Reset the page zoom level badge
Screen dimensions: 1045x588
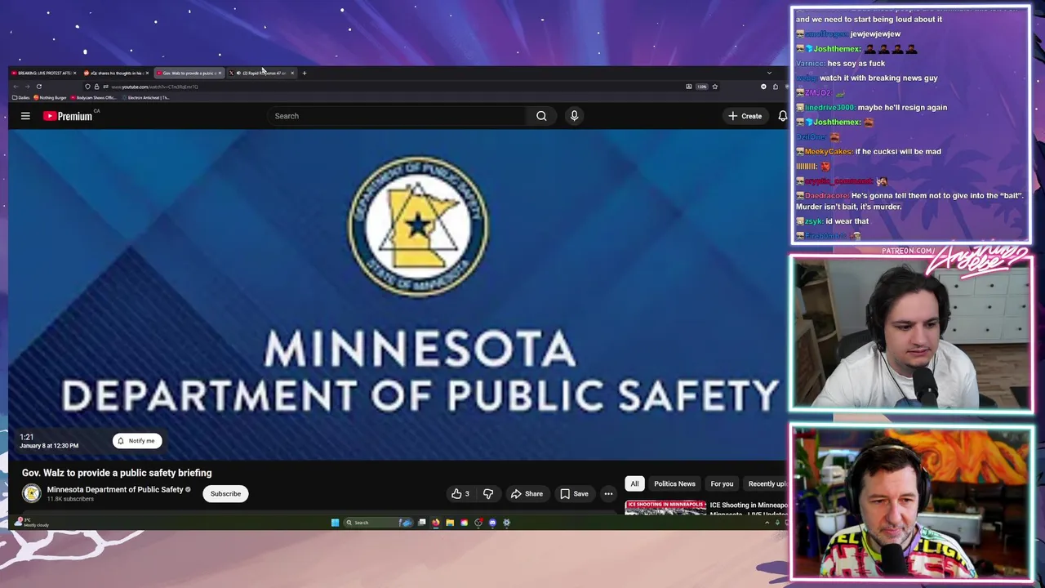coord(702,87)
